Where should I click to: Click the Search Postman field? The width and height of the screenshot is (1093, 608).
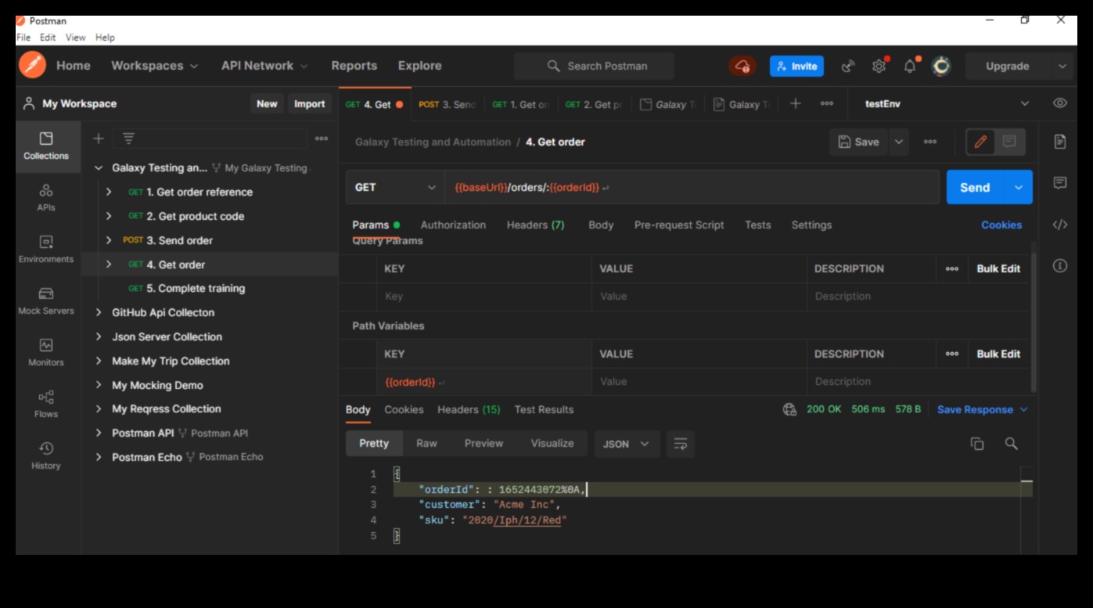click(594, 66)
